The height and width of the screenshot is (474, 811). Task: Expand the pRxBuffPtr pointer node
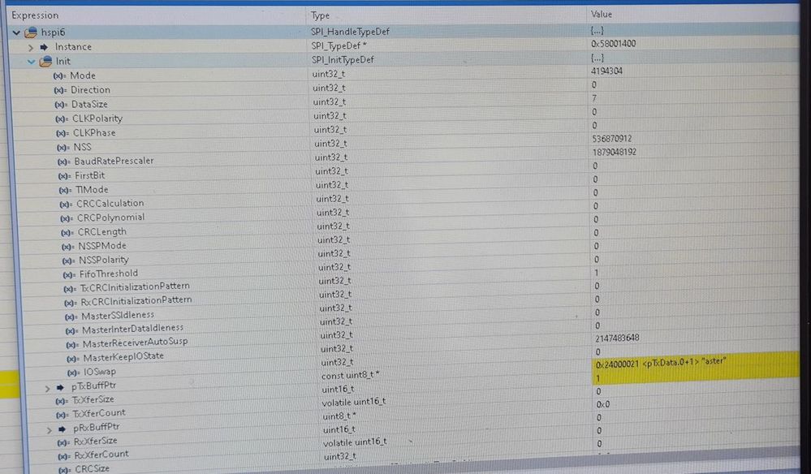50,429
